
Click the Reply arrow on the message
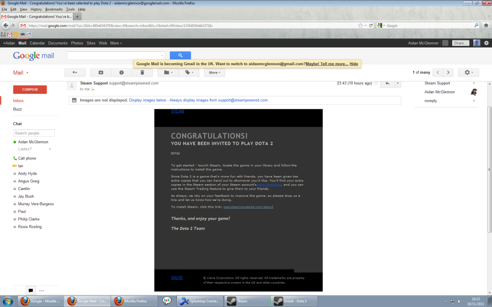(388, 83)
